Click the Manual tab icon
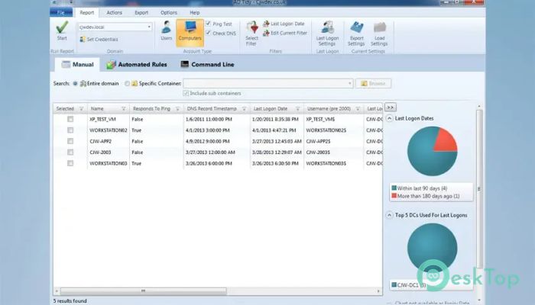This screenshot has height=305, width=535. (66, 64)
